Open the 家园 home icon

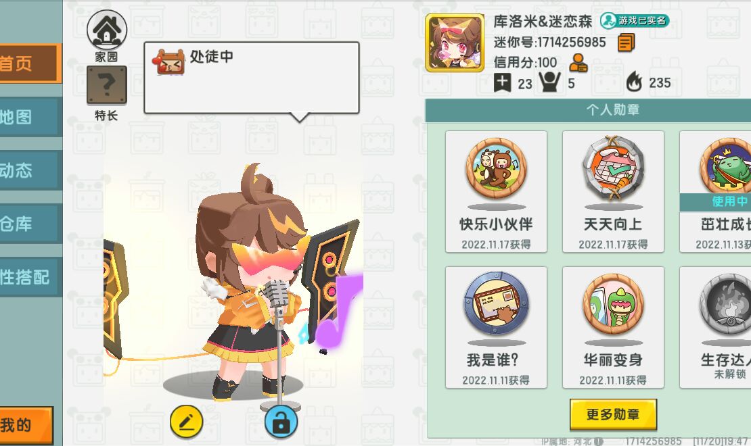pyautogui.click(x=107, y=30)
